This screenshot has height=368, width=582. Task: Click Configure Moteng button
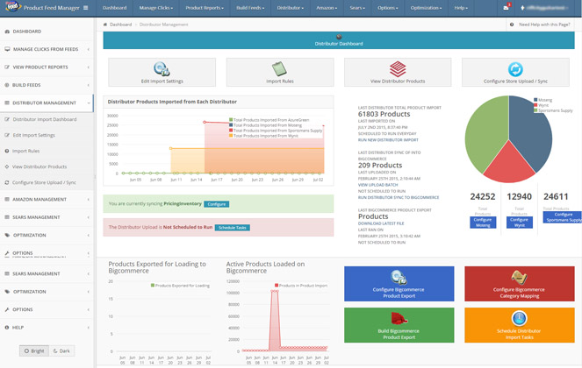pos(483,223)
